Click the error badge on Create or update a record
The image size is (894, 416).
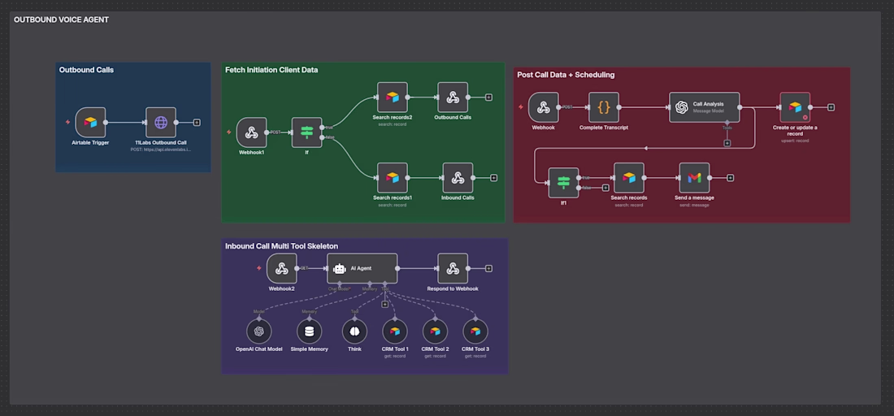pos(805,117)
